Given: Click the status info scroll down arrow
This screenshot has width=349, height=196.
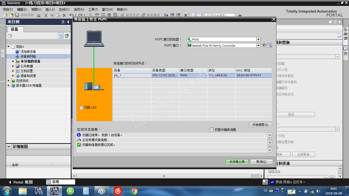Looking at the screenshot, I should coord(270,150).
